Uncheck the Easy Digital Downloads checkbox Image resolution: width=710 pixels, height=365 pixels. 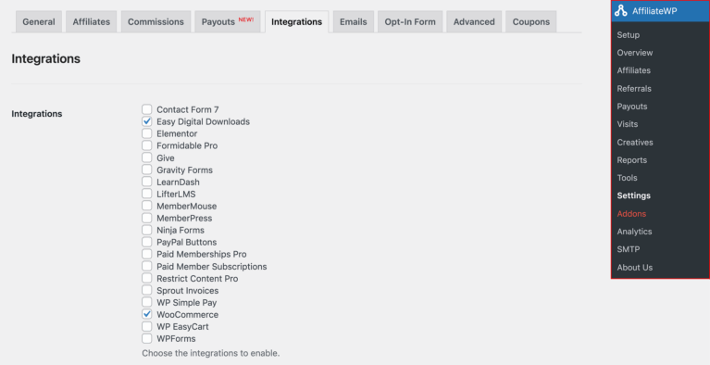pyautogui.click(x=146, y=121)
